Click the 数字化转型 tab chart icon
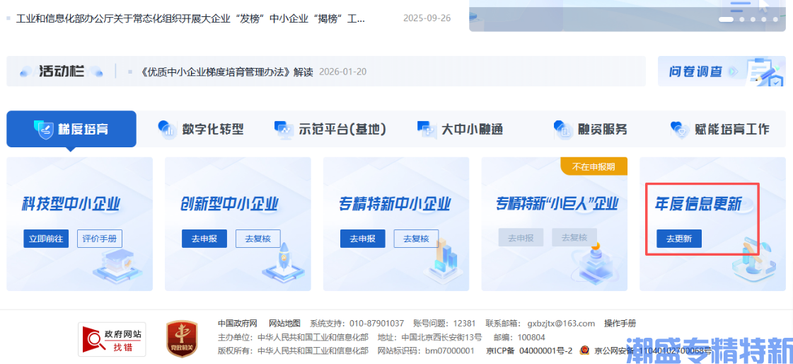The height and width of the screenshot is (364, 793). point(166,129)
